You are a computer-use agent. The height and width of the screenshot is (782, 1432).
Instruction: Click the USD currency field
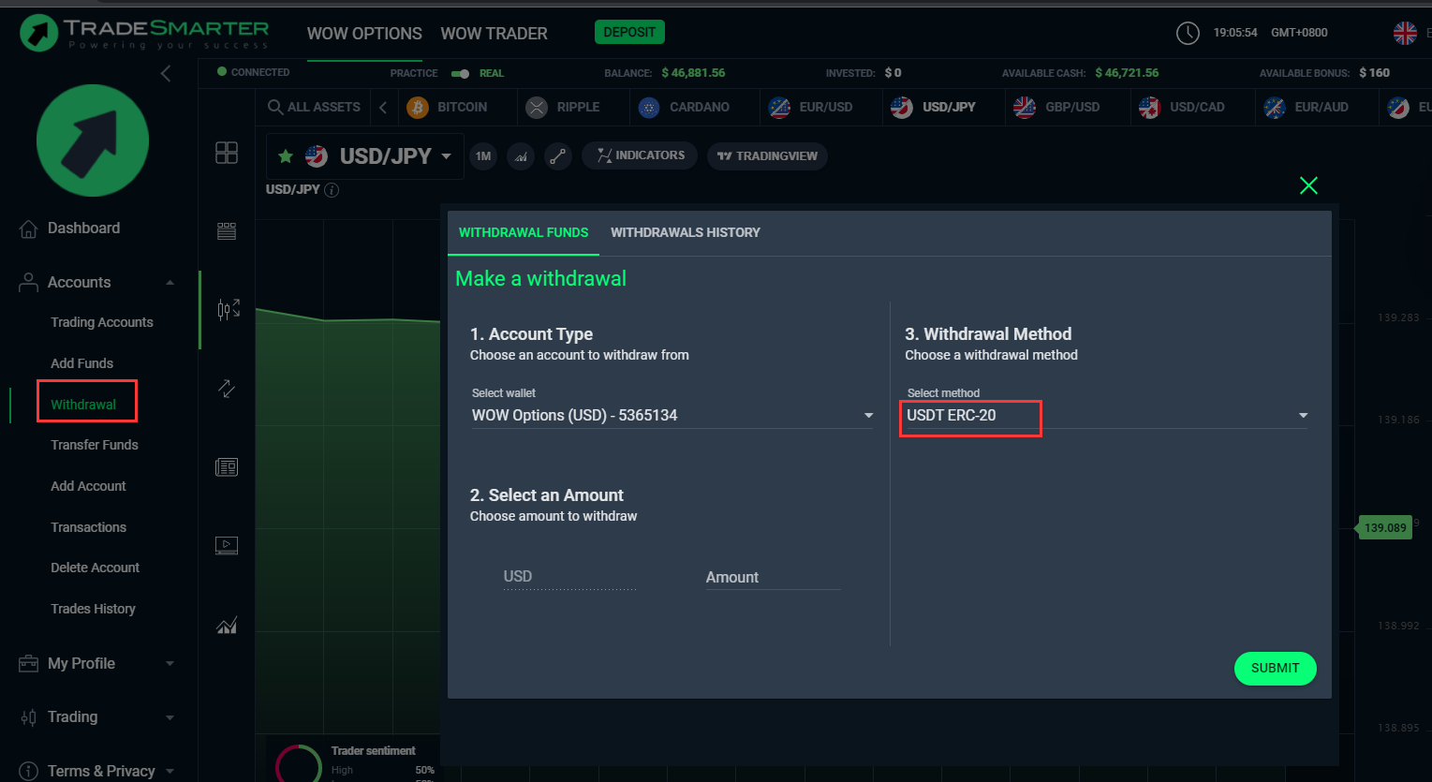569,577
